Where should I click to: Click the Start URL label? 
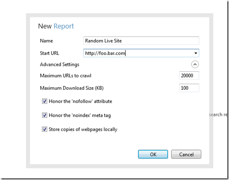(x=50, y=53)
